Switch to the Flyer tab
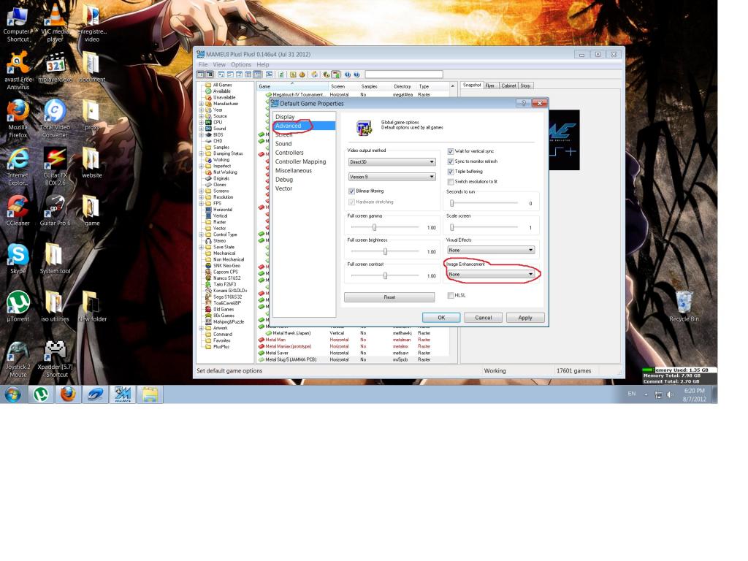Screen dimensions: 748x561 [490, 86]
